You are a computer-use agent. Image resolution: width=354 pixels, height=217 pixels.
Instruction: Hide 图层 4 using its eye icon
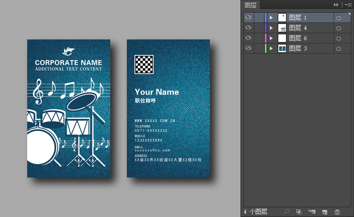click(248, 27)
